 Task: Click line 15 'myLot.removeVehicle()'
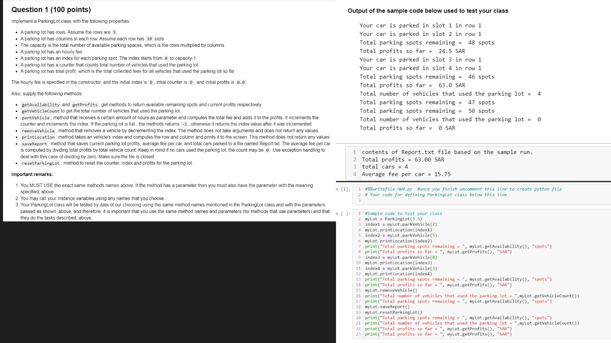point(388,290)
